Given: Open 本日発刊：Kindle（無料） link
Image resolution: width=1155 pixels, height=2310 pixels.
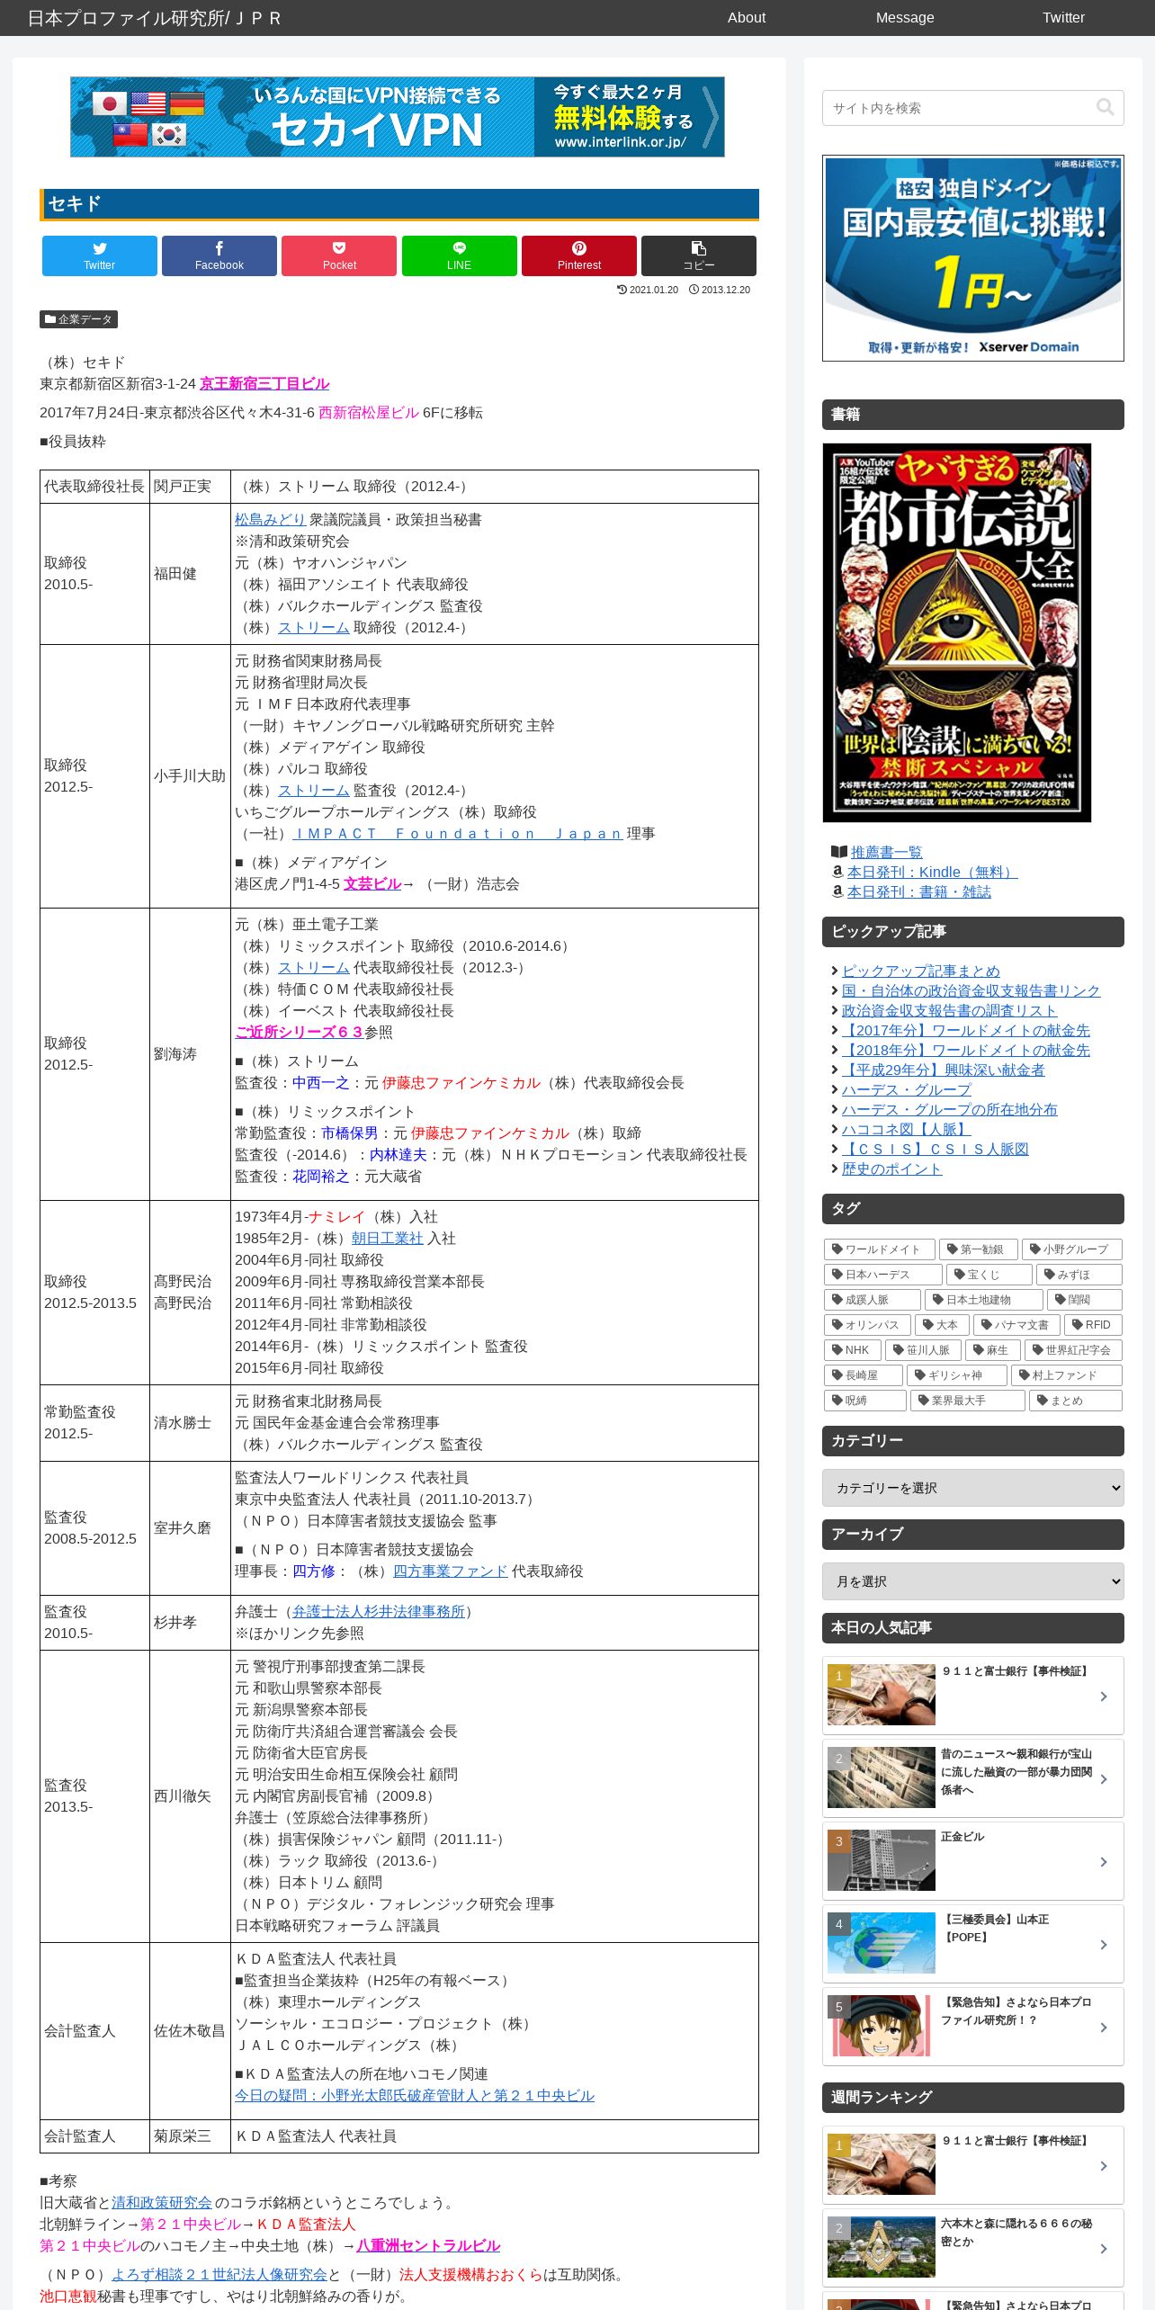Looking at the screenshot, I should coord(932,872).
